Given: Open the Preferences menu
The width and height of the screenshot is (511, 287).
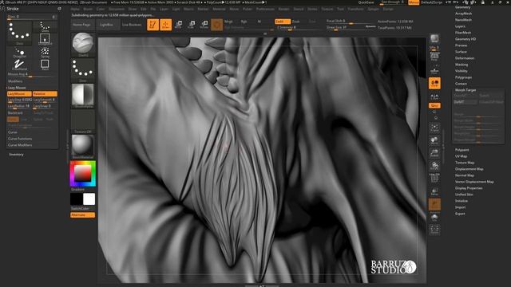Looking at the screenshot, I should 265,9.
